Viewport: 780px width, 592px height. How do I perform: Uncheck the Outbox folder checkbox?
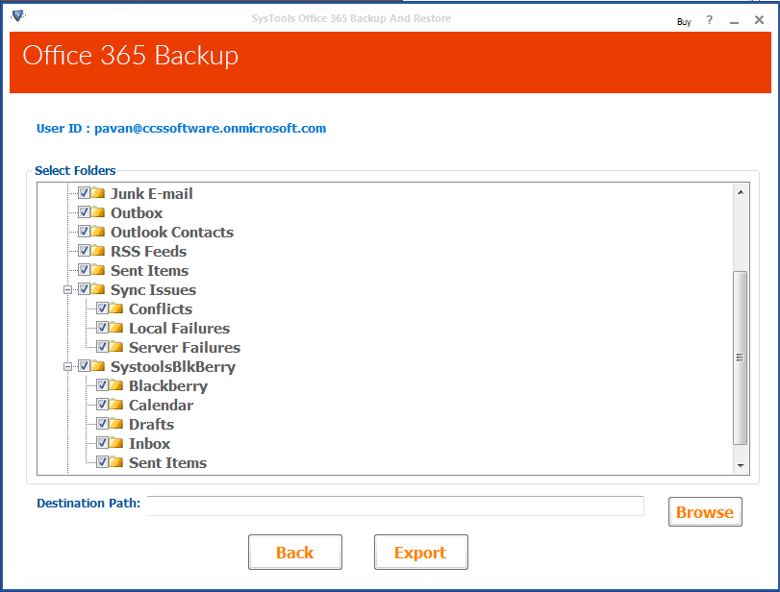(x=84, y=211)
